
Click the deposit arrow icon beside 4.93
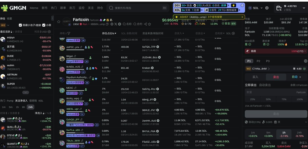(304, 68)
